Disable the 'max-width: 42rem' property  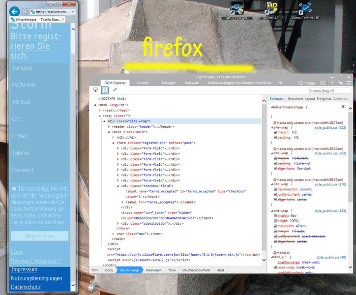(275, 226)
